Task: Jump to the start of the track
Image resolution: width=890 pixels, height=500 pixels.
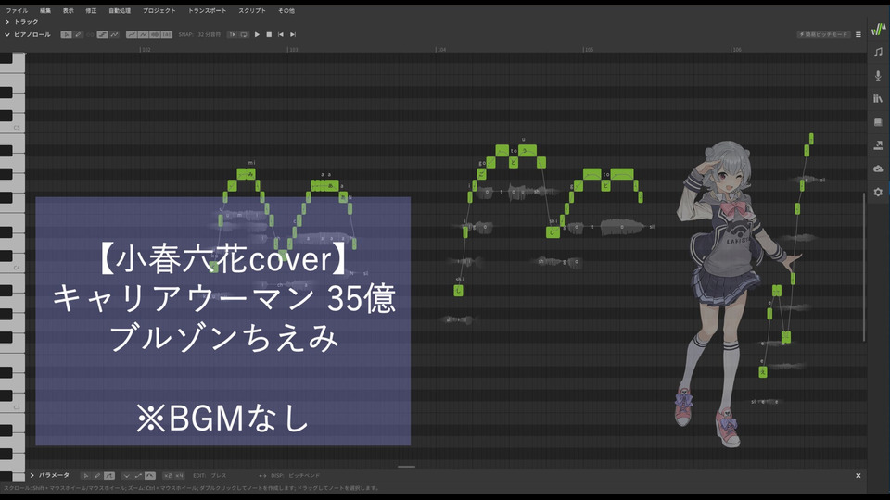Action: pyautogui.click(x=281, y=34)
